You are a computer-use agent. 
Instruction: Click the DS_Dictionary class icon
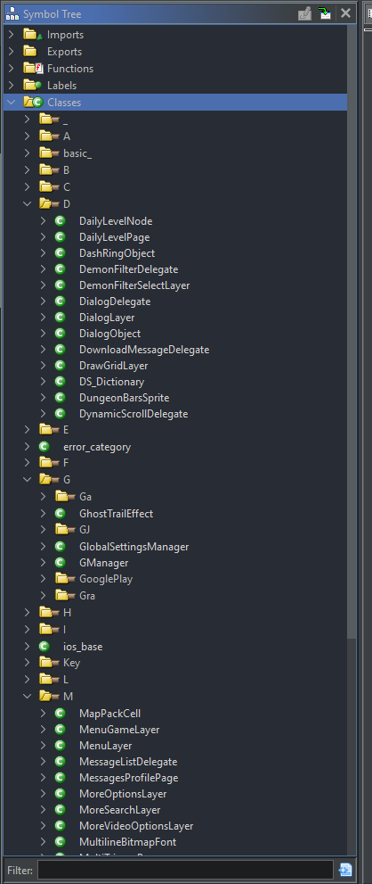(x=61, y=382)
